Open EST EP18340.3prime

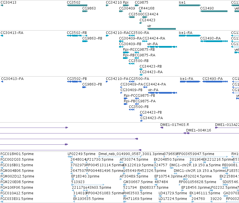(85, 176)
